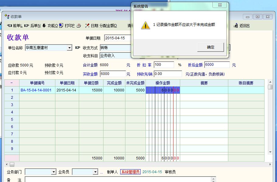This screenshot has width=277, height=182.
Task: Click the 后单 next record toolbar icon
Action: click(27, 26)
